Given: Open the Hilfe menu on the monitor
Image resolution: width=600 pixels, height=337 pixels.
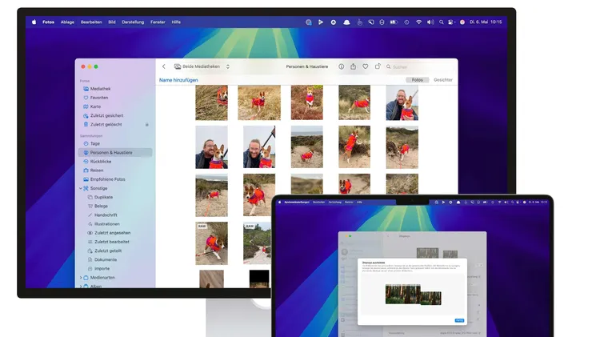Looking at the screenshot, I should point(176,22).
